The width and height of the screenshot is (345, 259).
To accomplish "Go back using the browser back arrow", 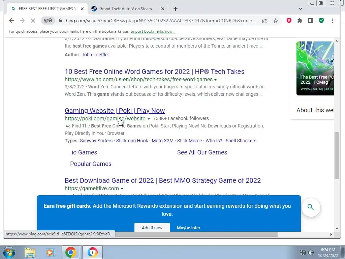I will point(11,21).
